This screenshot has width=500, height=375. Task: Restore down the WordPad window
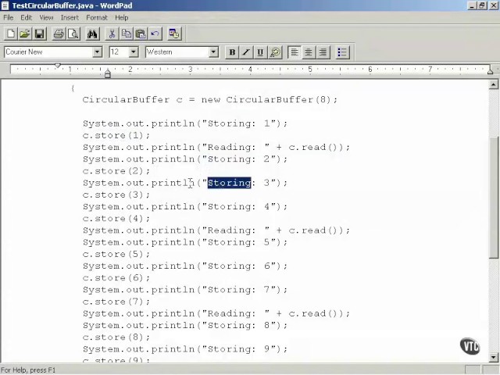coord(482,5)
